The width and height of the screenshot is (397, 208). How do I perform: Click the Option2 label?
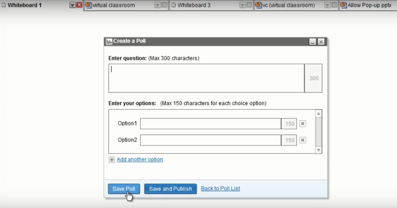(127, 140)
